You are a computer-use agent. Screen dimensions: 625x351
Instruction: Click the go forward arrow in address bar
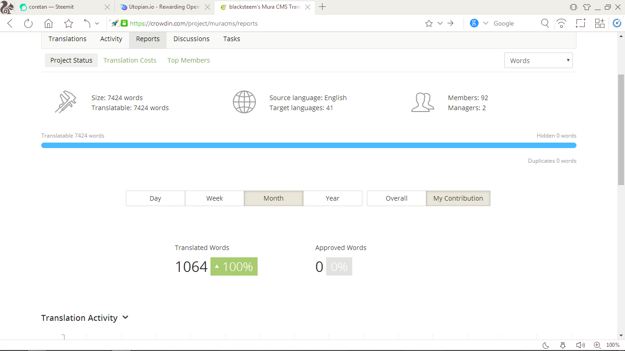pyautogui.click(x=451, y=23)
